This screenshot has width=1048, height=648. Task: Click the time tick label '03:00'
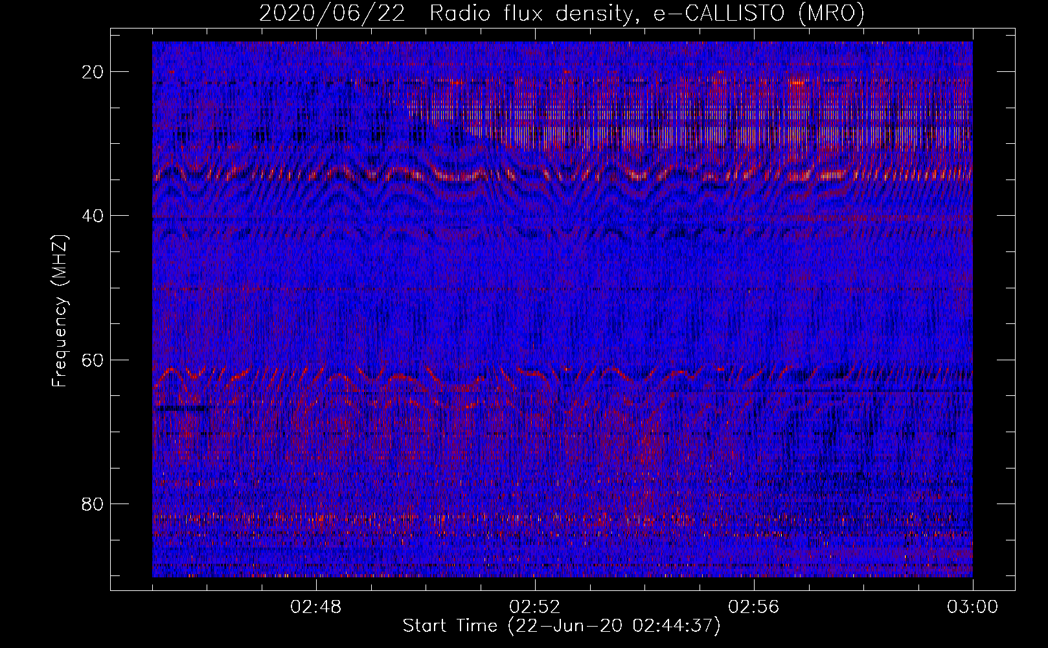(973, 607)
